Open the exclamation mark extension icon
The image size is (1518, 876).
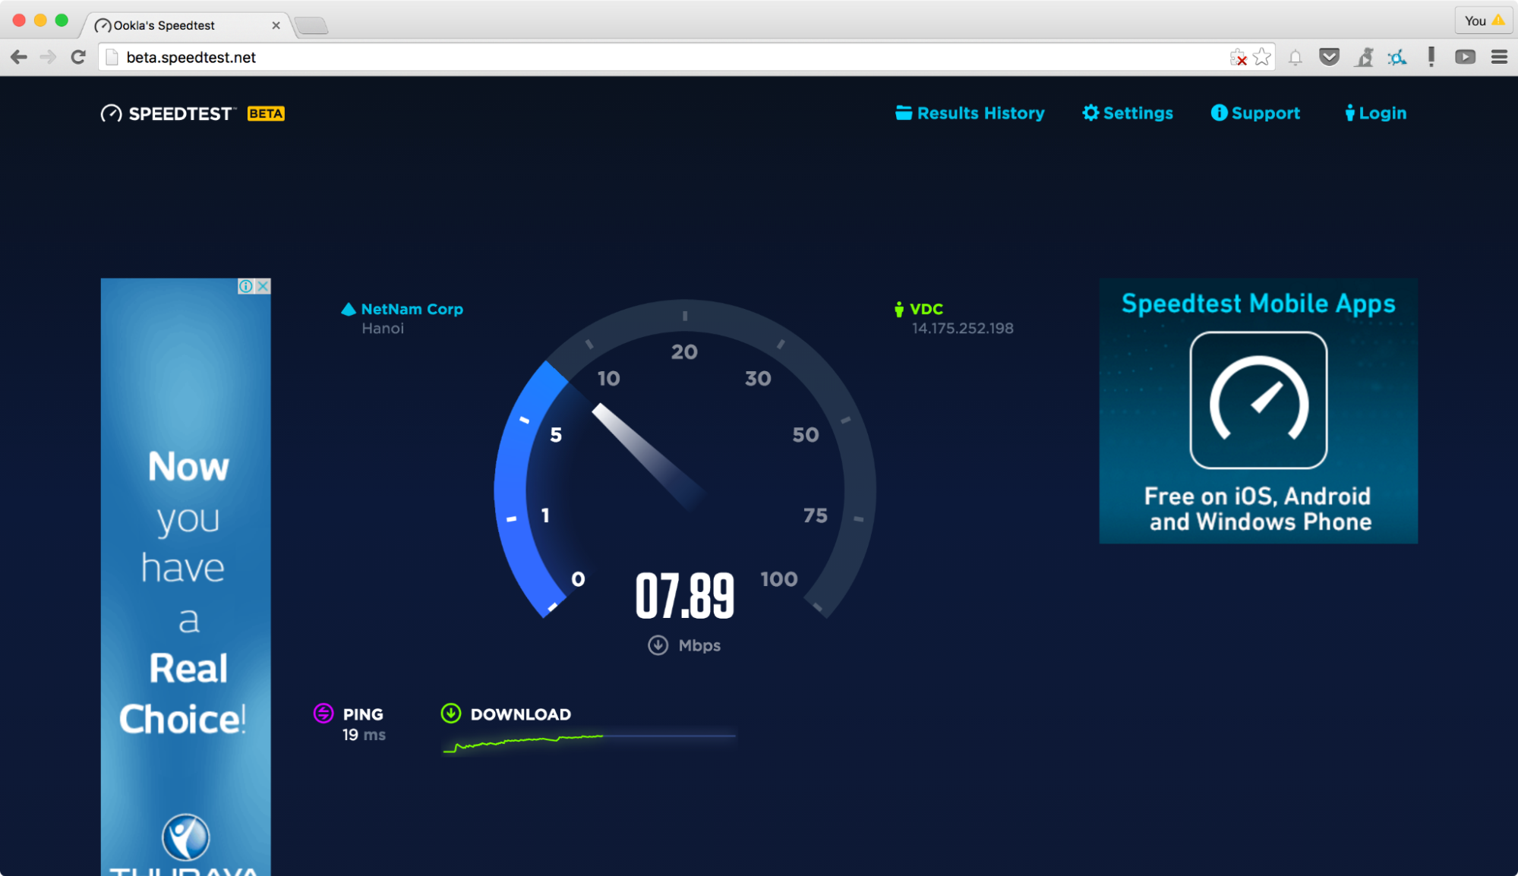point(1431,57)
